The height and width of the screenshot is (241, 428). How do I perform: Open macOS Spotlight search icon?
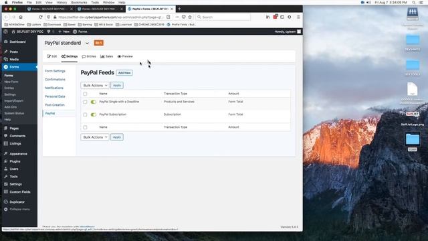point(414,2)
